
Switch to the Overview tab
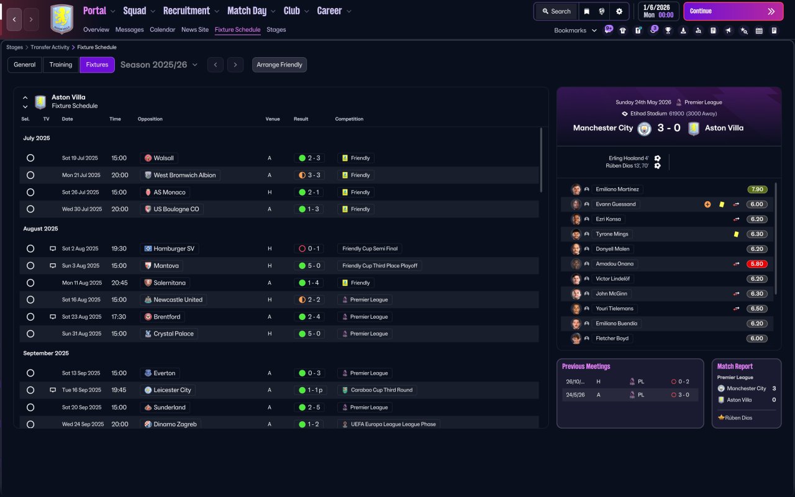click(x=96, y=30)
